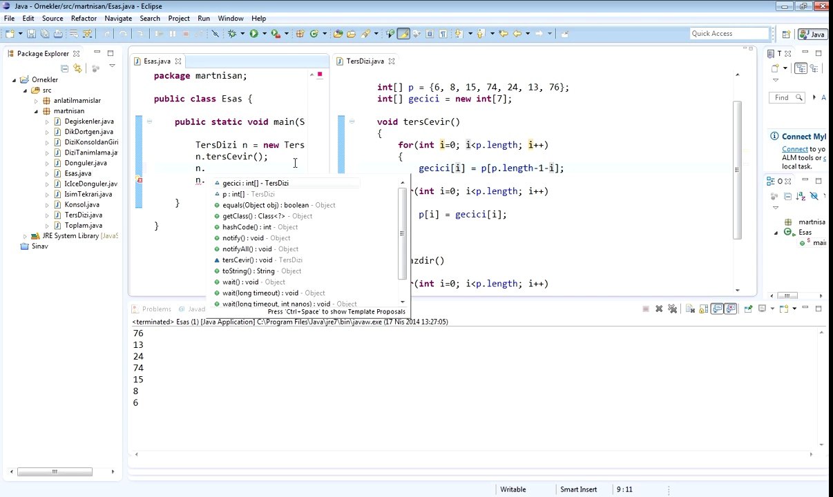Click the Save All toolbar icon
833x497 pixels.
pos(44,33)
